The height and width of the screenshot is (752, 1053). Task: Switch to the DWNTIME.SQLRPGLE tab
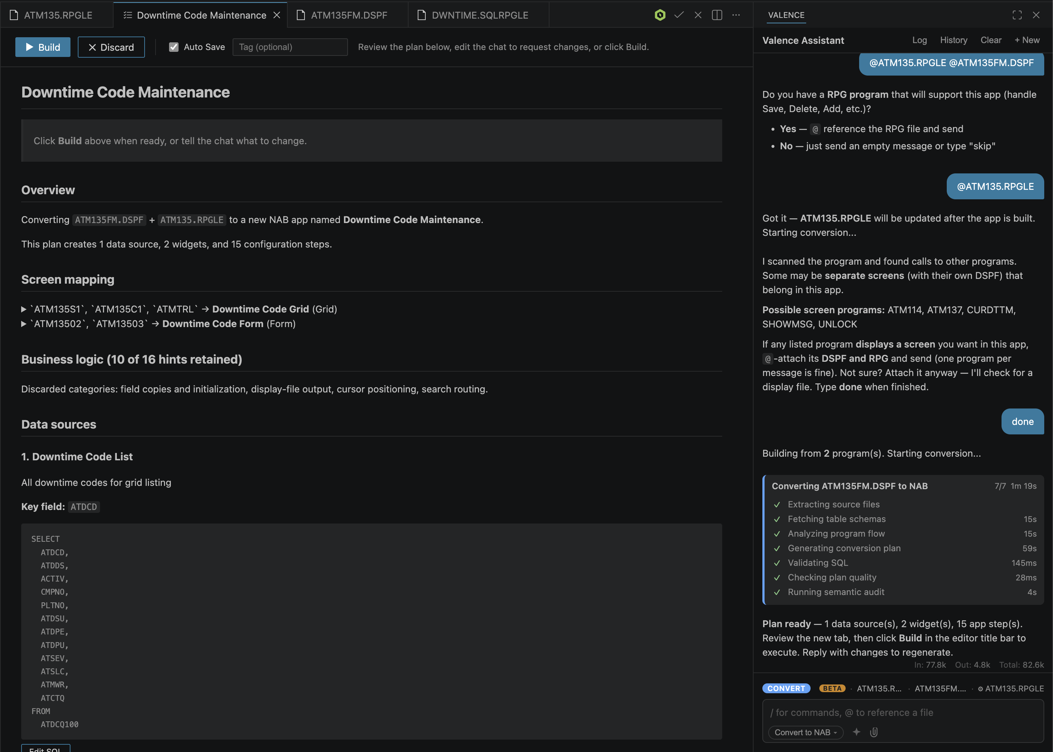479,15
